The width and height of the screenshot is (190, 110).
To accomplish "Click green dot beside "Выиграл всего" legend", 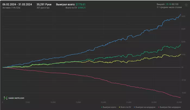I will pos(102,107).
